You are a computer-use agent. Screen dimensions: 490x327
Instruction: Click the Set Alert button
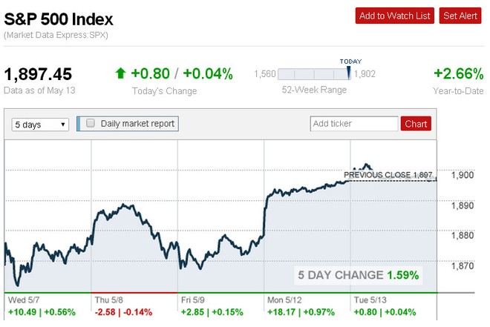click(460, 16)
